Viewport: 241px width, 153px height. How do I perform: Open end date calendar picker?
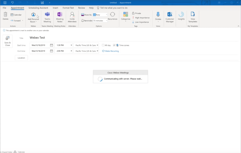pos(51,51)
